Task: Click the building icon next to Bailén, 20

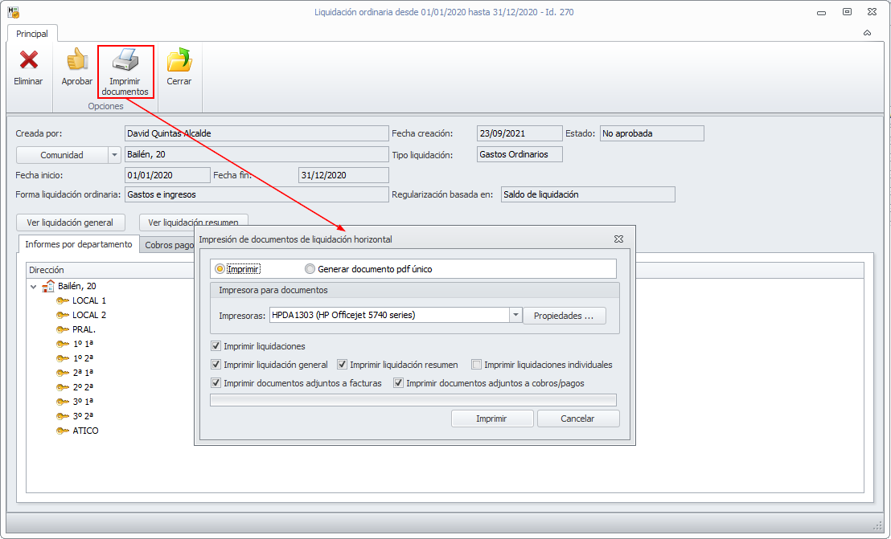Action: coord(49,286)
